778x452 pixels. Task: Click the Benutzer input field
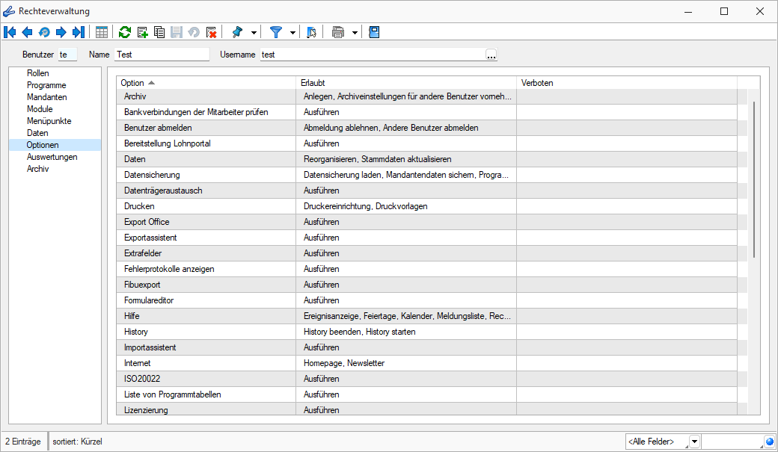(x=67, y=55)
